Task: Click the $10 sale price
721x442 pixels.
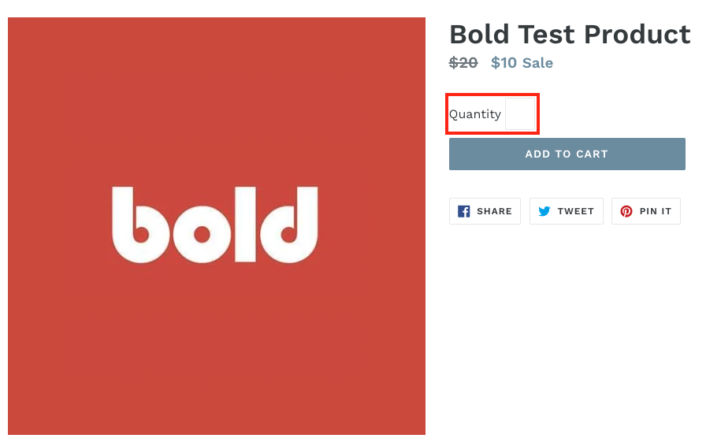Action: click(504, 62)
